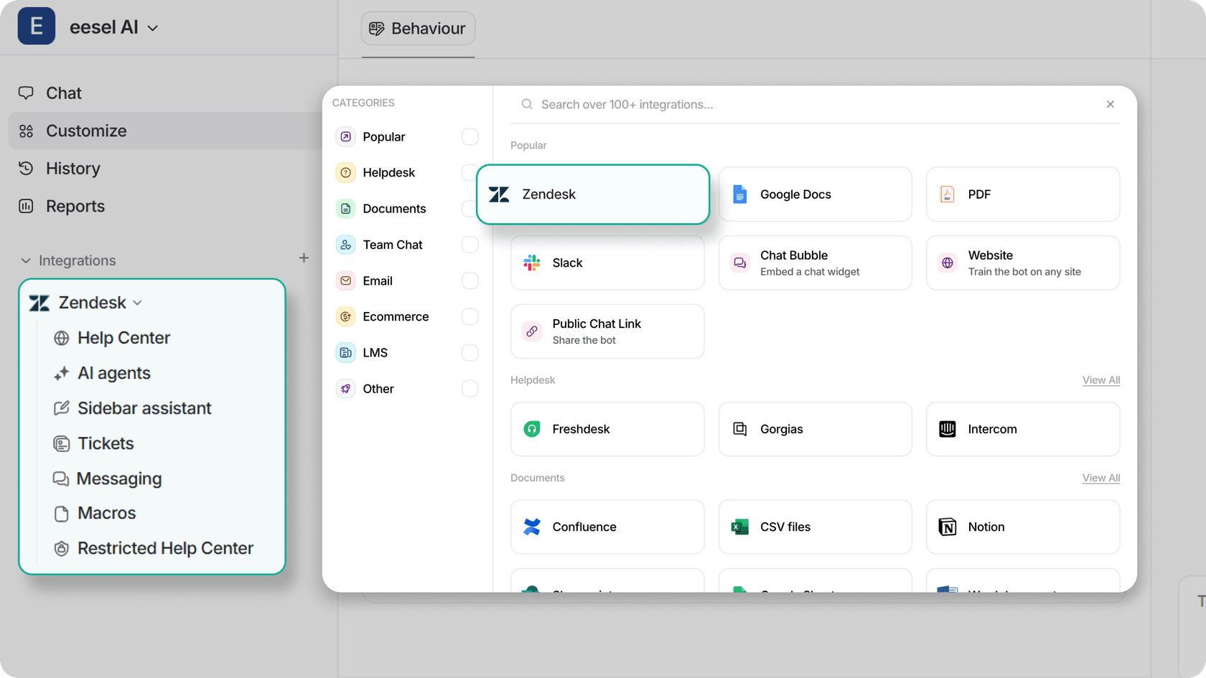Toggle the LMS category radio
The width and height of the screenshot is (1206, 678).
click(x=470, y=352)
